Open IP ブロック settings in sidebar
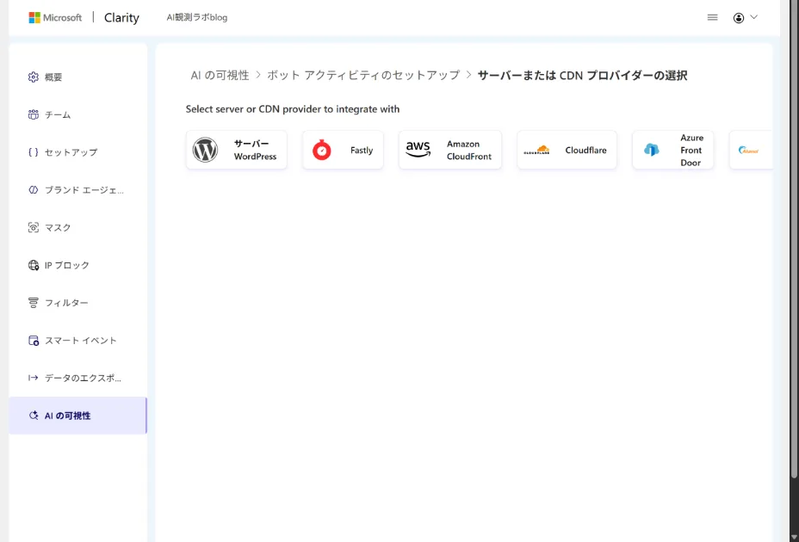 tap(67, 265)
